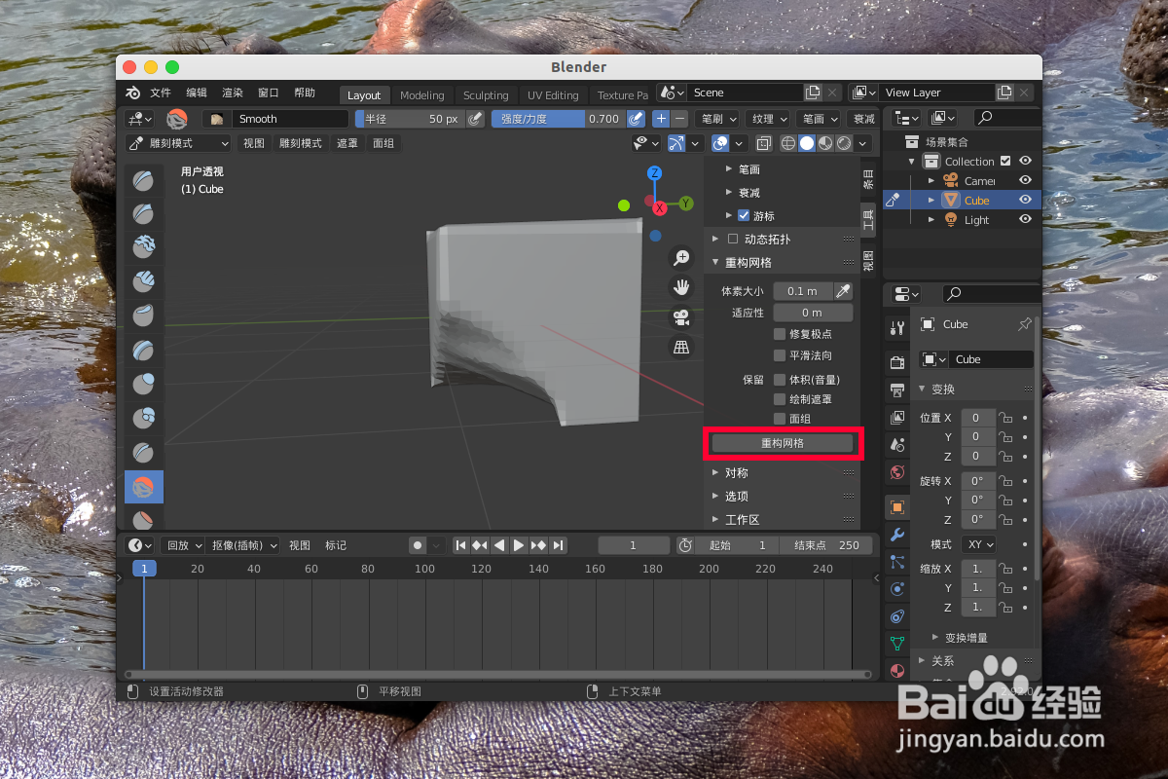The width and height of the screenshot is (1168, 779).
Task: Click the current frame field showing 1
Action: pyautogui.click(x=633, y=545)
